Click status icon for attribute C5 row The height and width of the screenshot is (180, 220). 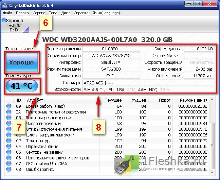[x=9, y=152]
